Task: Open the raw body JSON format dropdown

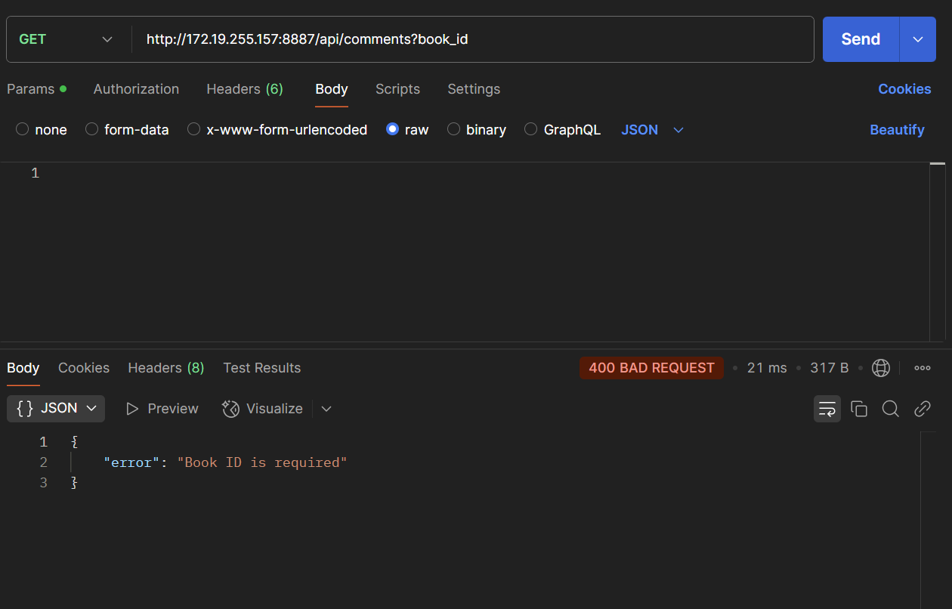Action: pyautogui.click(x=652, y=130)
